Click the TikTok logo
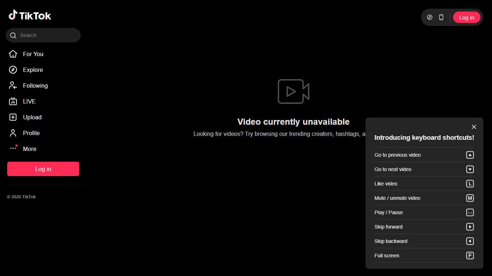This screenshot has width=492, height=276. [x=30, y=15]
